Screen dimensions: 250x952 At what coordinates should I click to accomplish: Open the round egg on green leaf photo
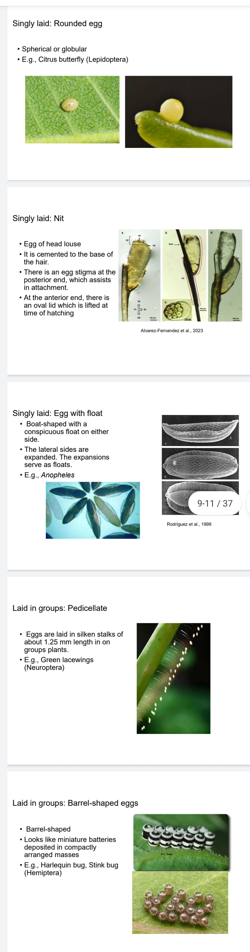click(72, 109)
